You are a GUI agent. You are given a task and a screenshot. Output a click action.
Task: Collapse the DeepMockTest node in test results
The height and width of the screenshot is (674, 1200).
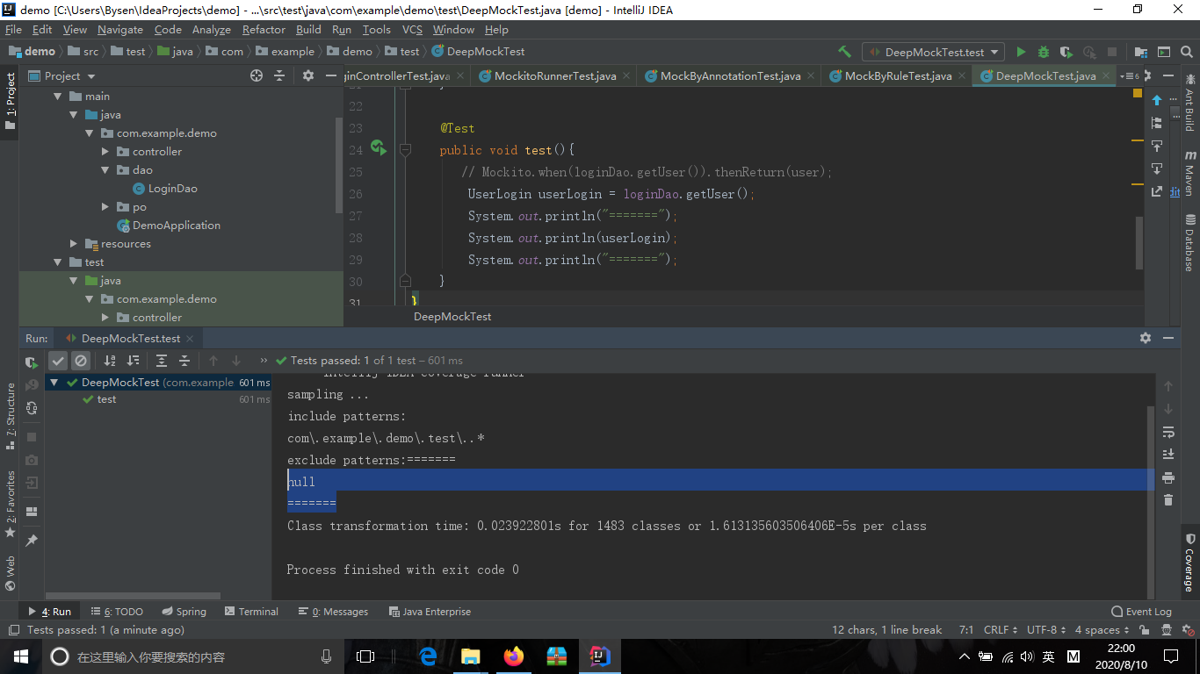53,382
